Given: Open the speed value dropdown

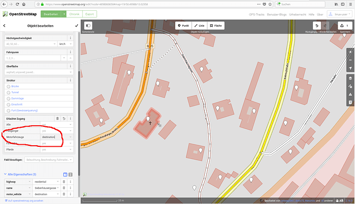Looking at the screenshot, I should click(55, 44).
